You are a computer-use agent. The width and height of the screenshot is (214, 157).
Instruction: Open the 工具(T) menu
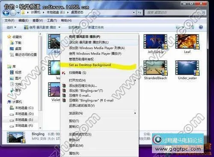[x=52, y=21]
